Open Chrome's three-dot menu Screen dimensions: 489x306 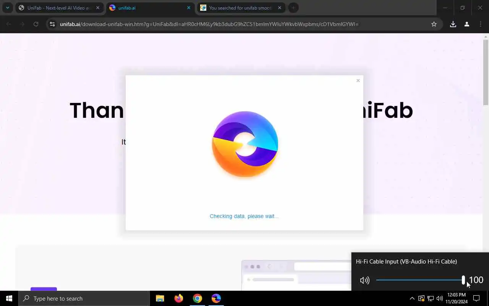point(481,24)
